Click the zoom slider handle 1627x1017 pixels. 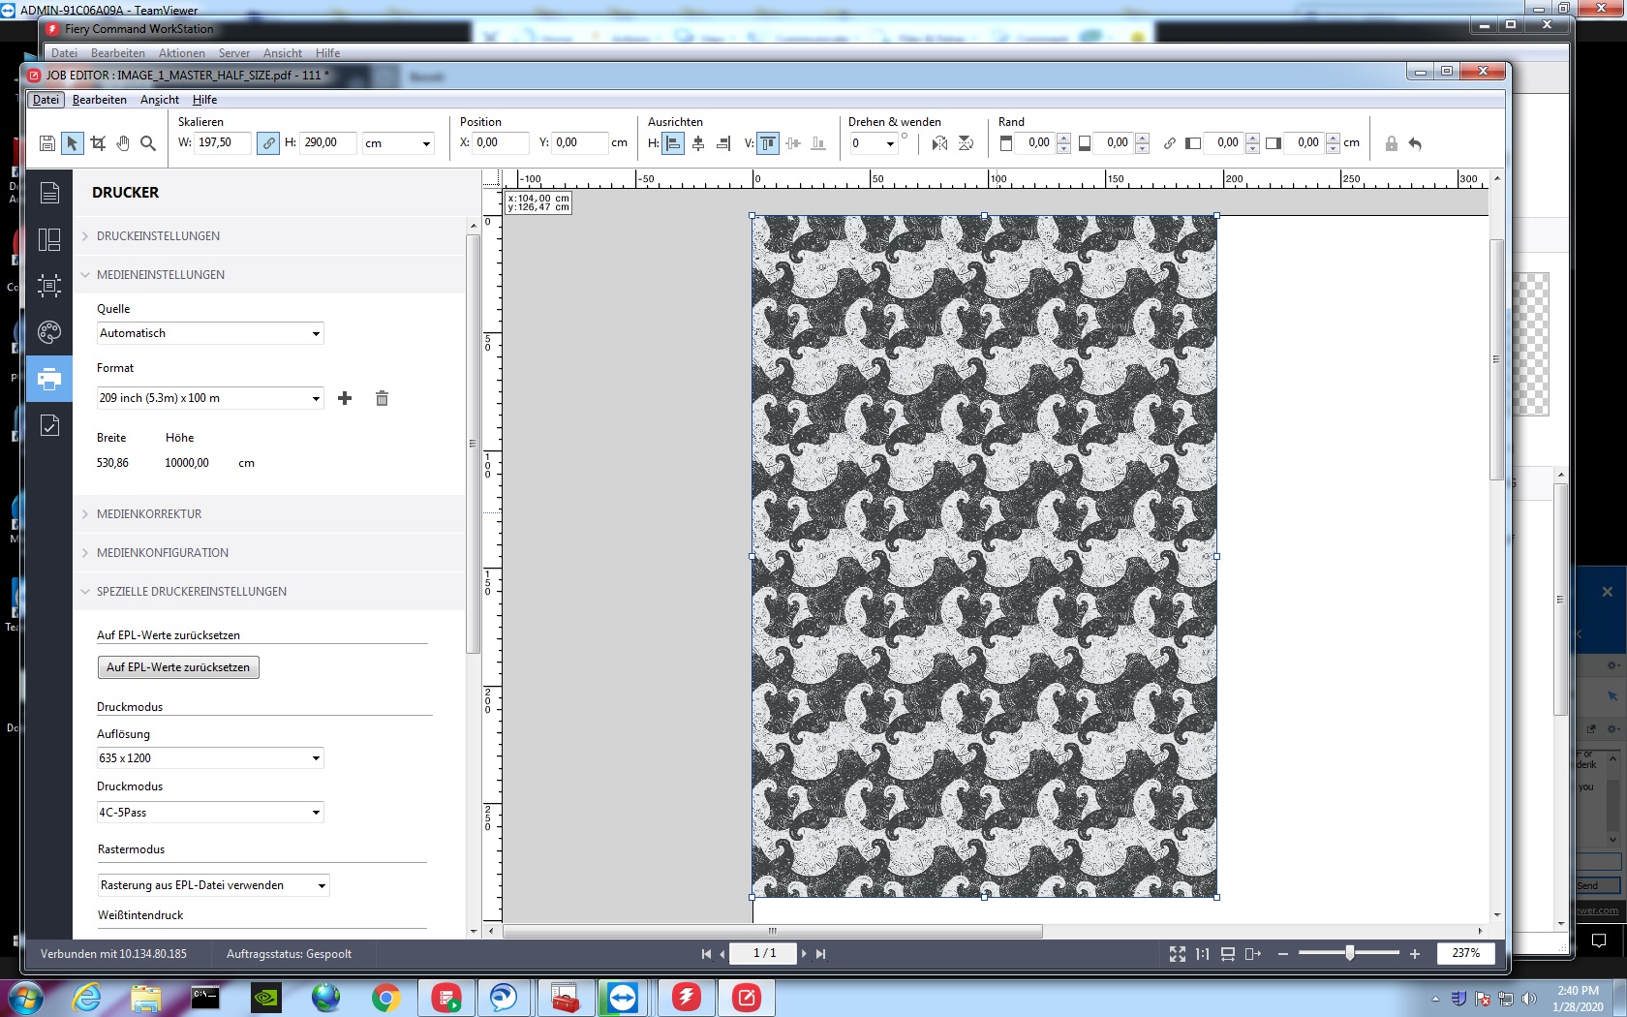click(1349, 954)
